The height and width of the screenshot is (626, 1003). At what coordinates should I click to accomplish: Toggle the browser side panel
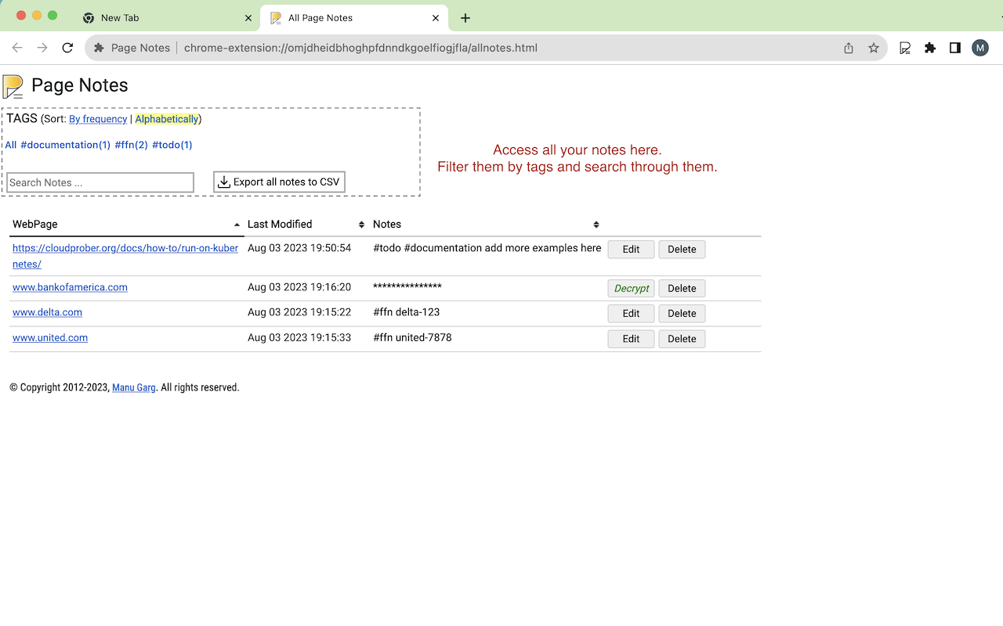954,48
